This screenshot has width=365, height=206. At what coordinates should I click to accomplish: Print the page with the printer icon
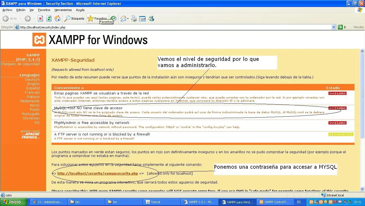(134, 19)
